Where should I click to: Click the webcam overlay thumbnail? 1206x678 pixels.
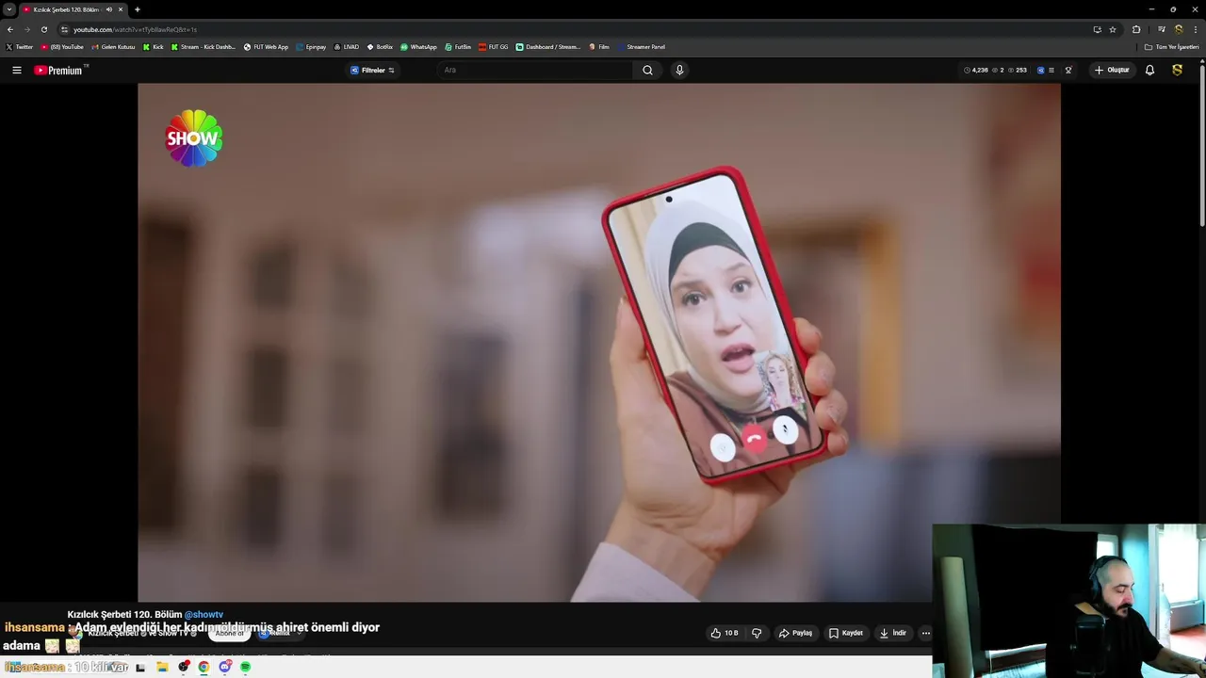coord(1068,601)
